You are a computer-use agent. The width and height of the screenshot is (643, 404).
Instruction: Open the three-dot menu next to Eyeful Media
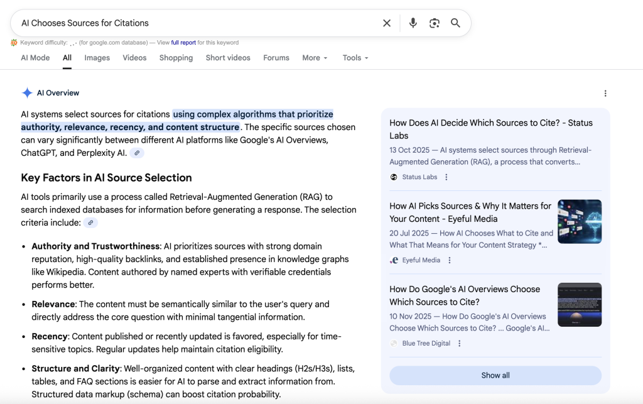(450, 261)
